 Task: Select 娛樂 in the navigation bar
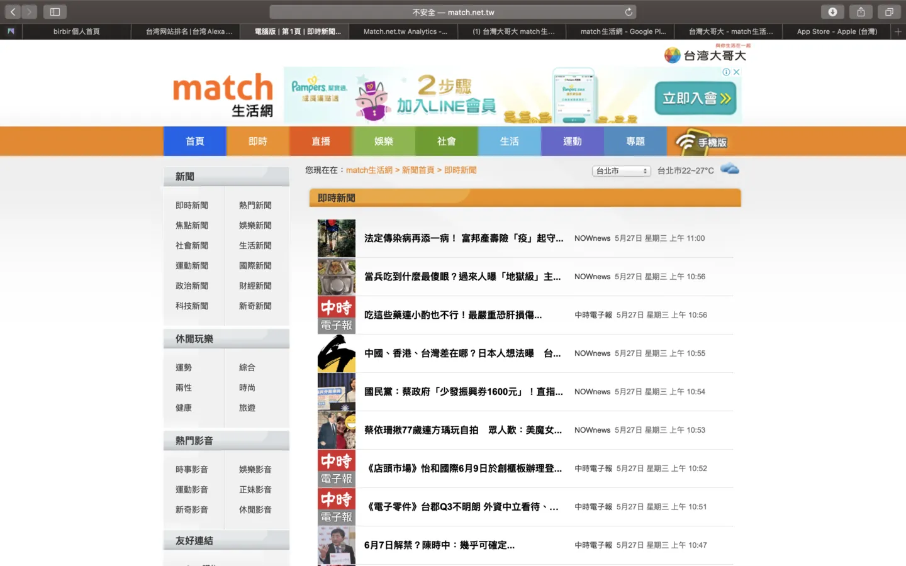pos(383,141)
